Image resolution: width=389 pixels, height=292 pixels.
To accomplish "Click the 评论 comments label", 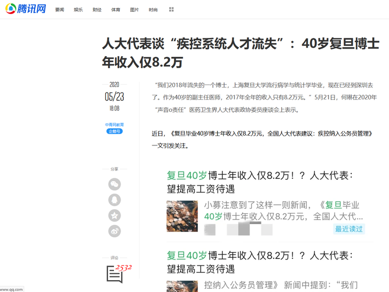I will click(115, 258).
